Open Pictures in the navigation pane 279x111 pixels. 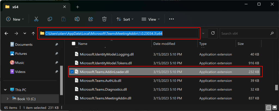[x=21, y=54]
